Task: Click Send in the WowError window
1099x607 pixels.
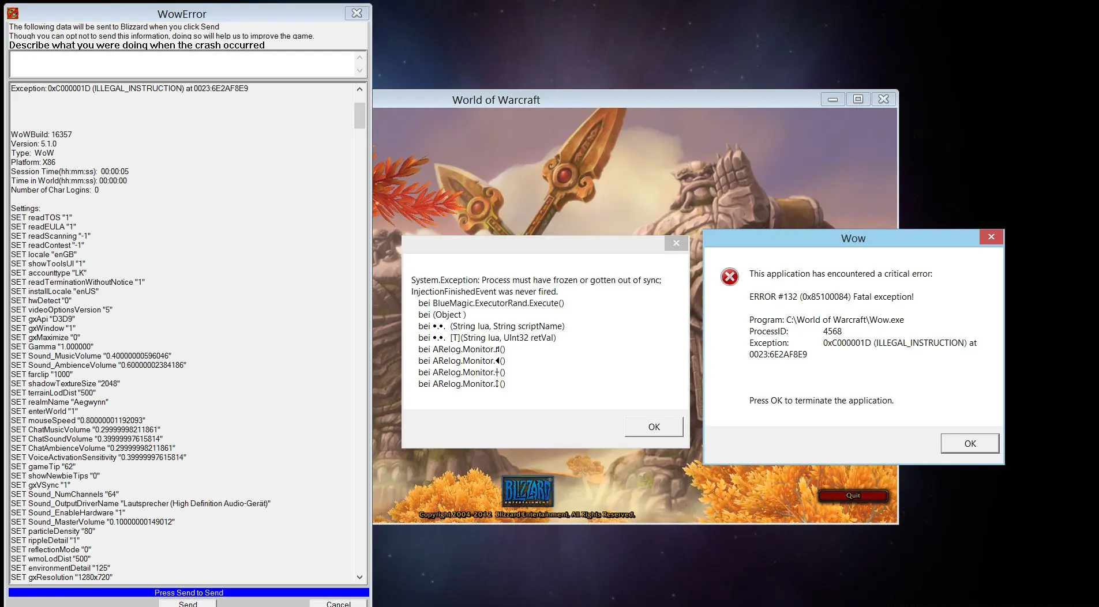Action: coord(188,603)
